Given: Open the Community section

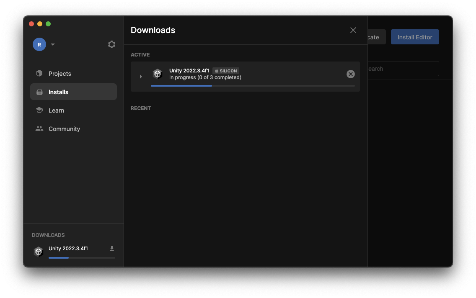Looking at the screenshot, I should (x=73, y=129).
